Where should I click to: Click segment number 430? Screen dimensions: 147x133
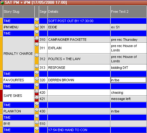tap(43, 111)
